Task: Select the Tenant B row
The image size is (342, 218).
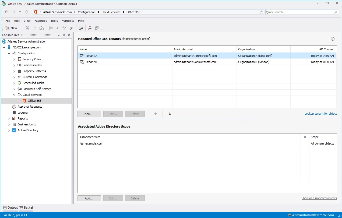Action: 91,62
